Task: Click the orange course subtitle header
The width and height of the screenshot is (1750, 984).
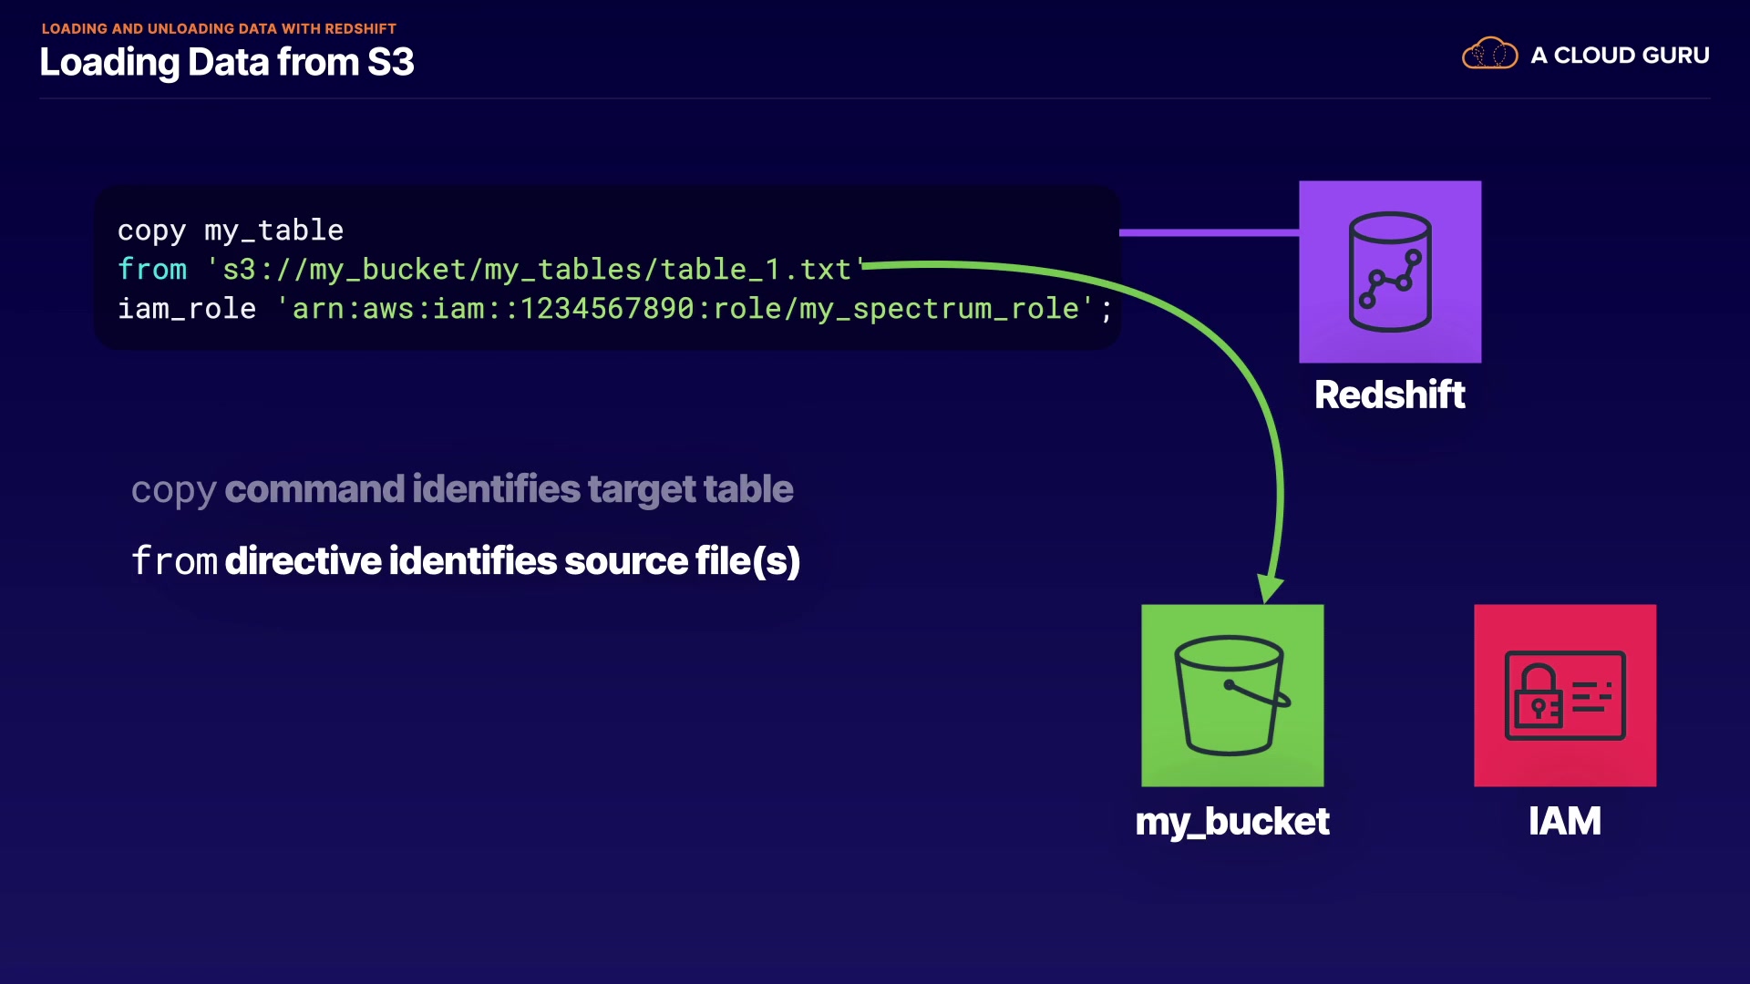Action: pyautogui.click(x=219, y=28)
